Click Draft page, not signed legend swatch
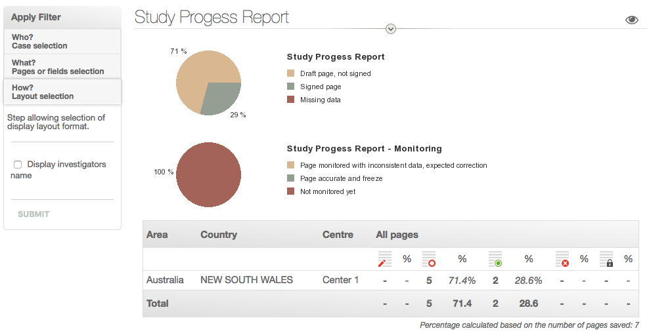Viewport: 649px width, 335px height. [291, 73]
